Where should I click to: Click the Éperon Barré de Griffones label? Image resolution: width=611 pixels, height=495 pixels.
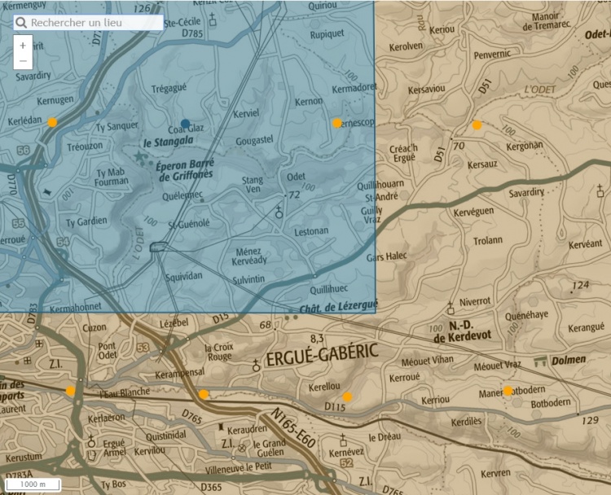[185, 169]
